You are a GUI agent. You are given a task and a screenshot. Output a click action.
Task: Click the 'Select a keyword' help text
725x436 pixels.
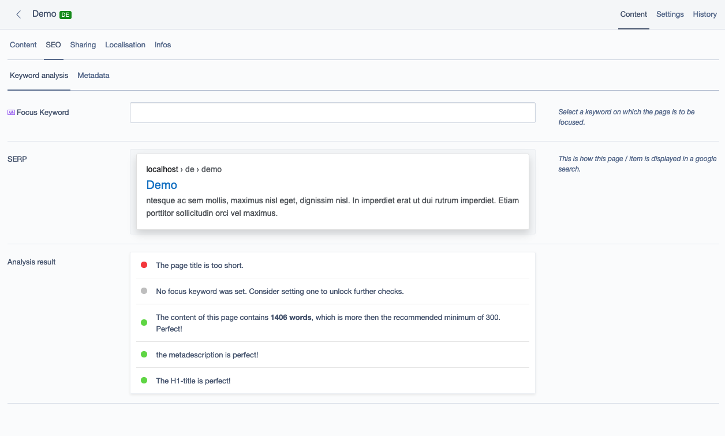pyautogui.click(x=626, y=117)
